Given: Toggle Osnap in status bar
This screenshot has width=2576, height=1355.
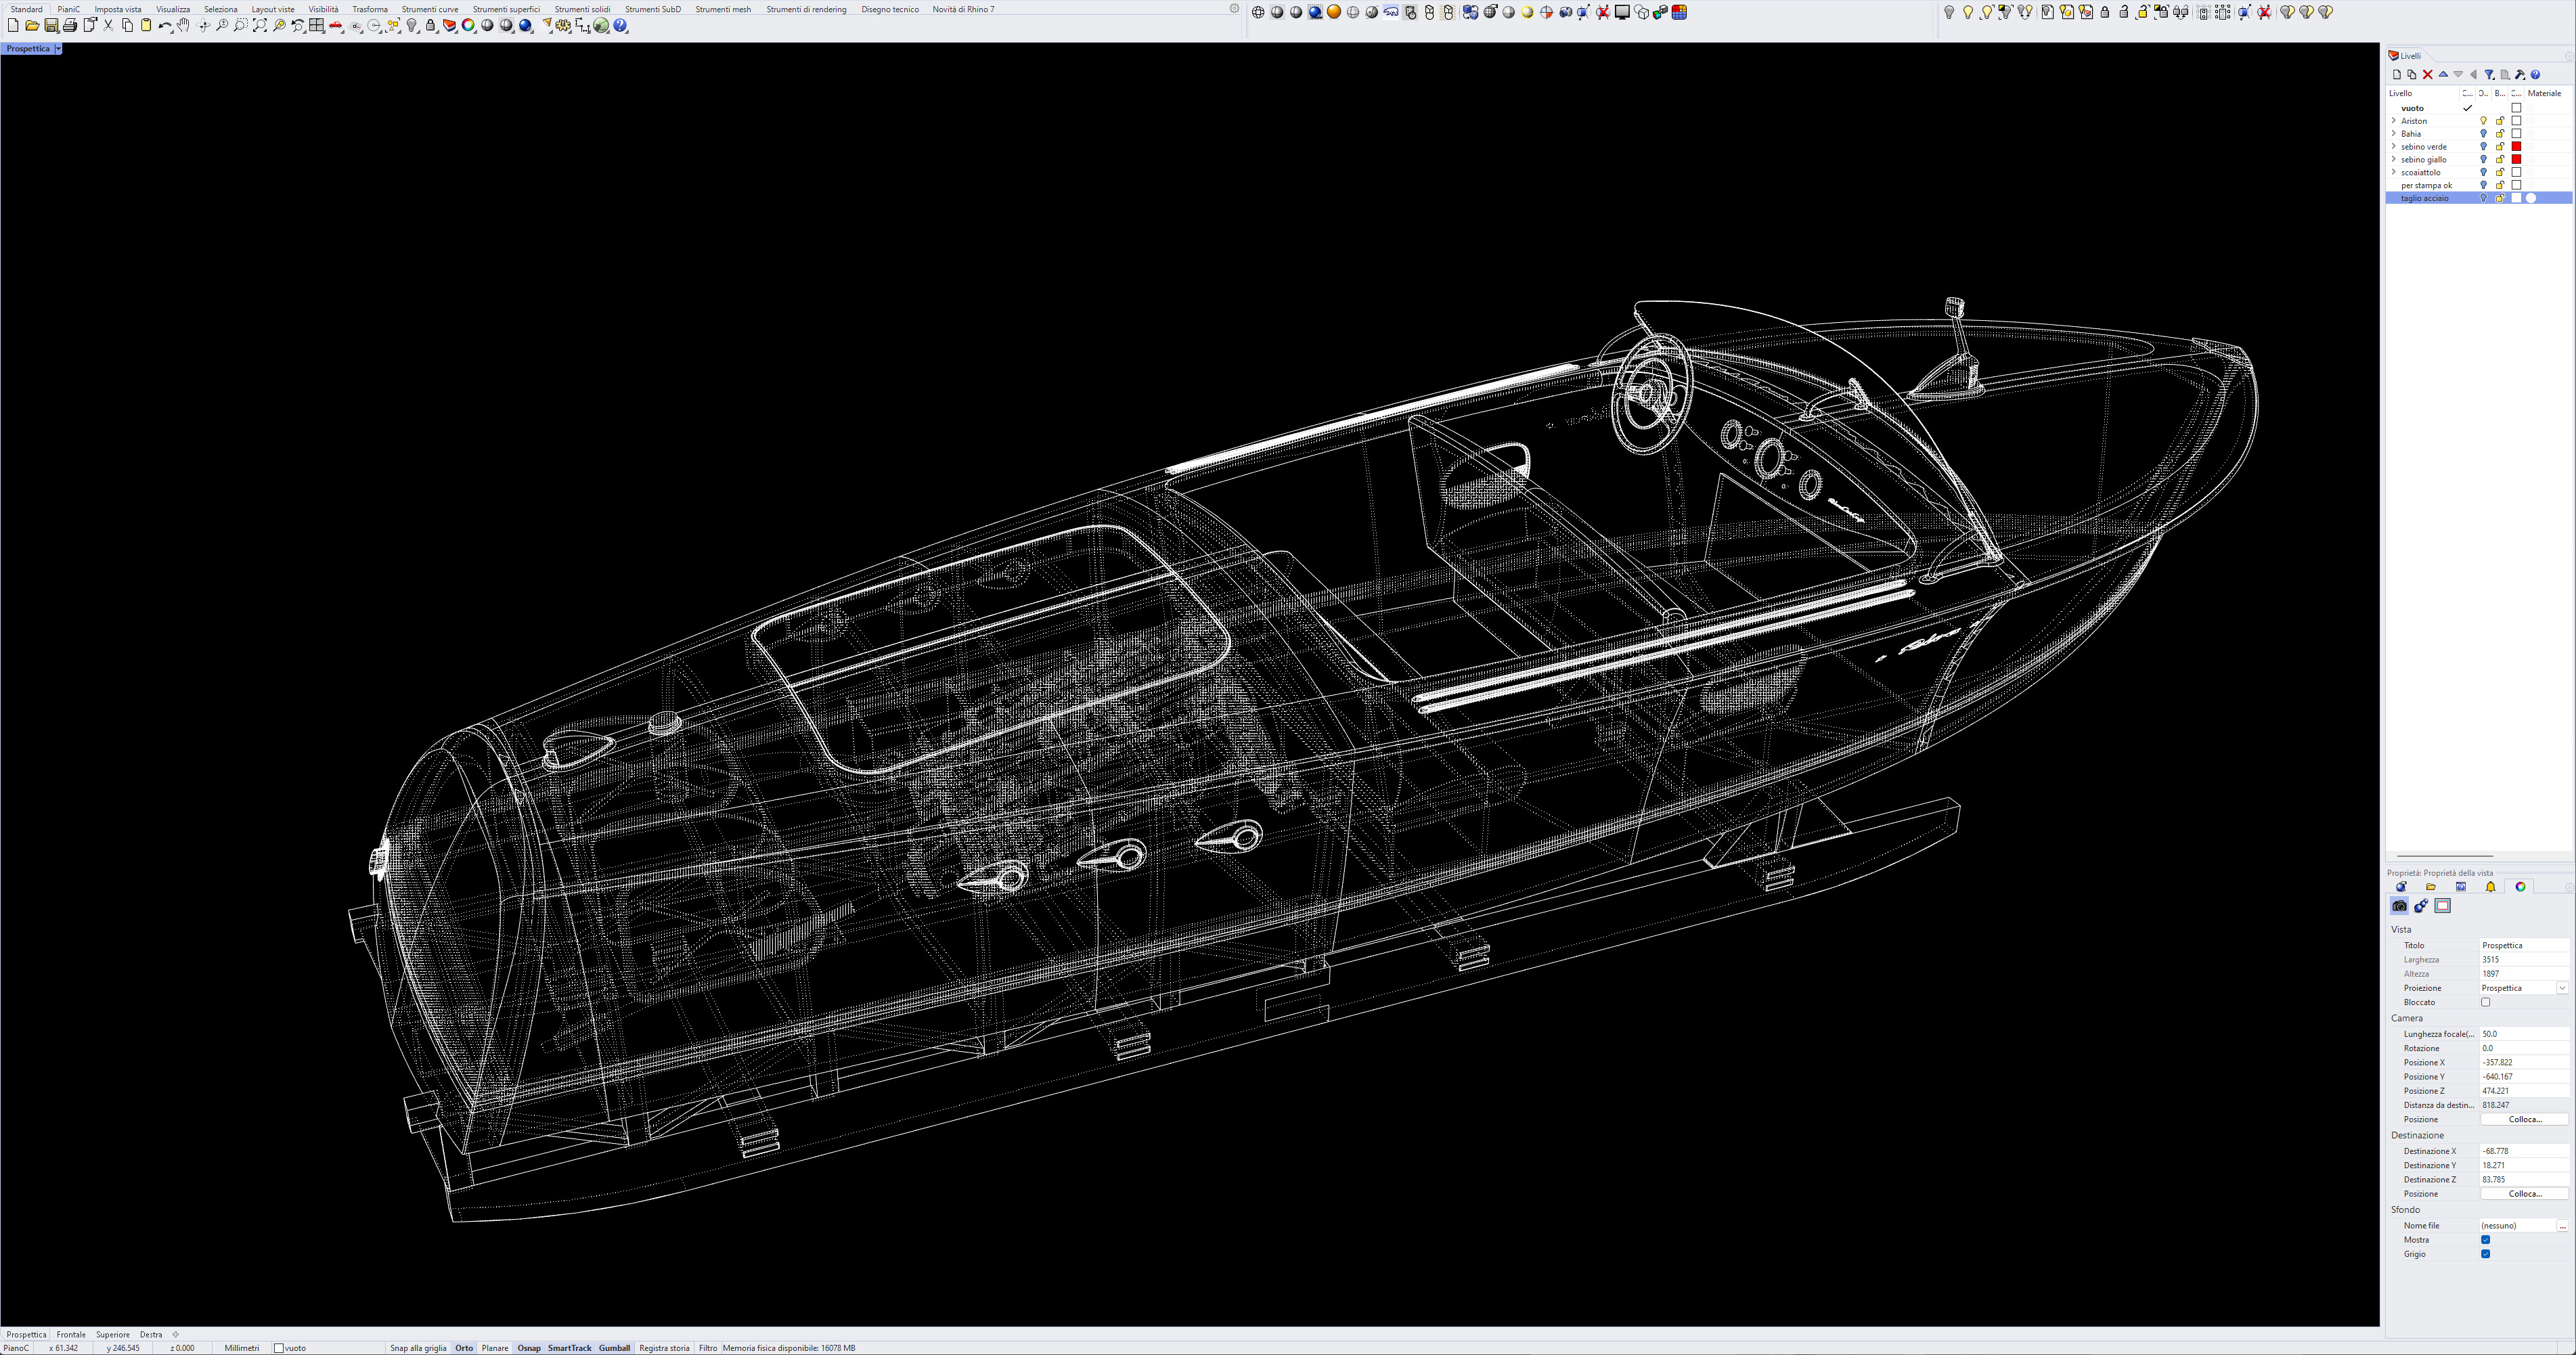Looking at the screenshot, I should (528, 1348).
